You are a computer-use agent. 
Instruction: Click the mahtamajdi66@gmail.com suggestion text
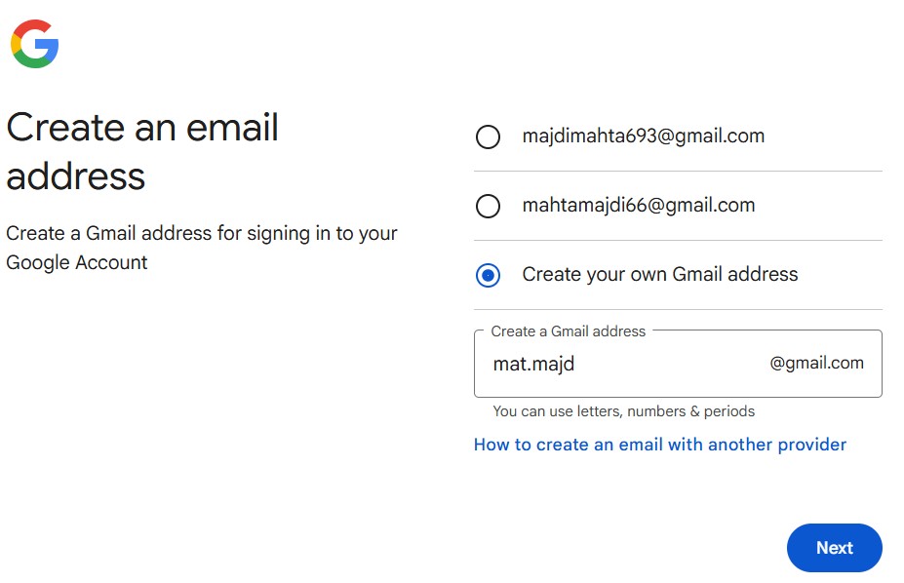[x=639, y=206]
